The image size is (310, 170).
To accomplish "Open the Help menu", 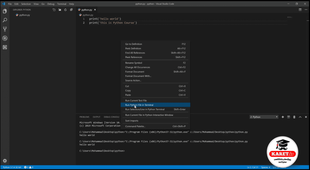I will point(71,4).
